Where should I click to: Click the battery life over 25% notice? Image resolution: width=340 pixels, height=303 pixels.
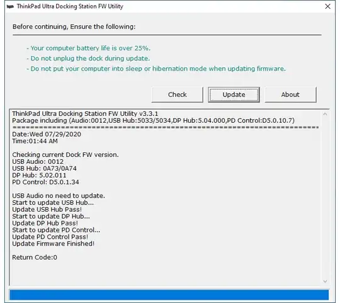88,48
